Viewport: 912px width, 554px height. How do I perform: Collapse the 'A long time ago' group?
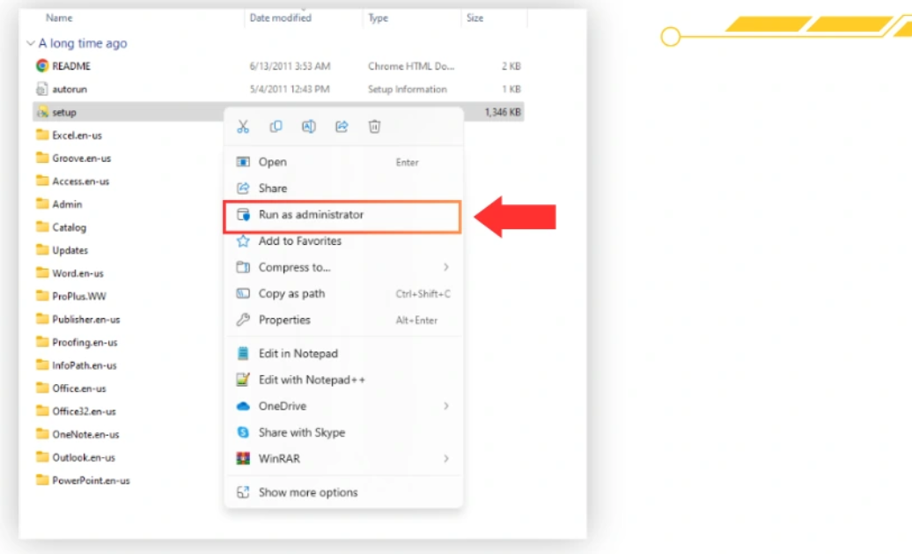[x=31, y=43]
